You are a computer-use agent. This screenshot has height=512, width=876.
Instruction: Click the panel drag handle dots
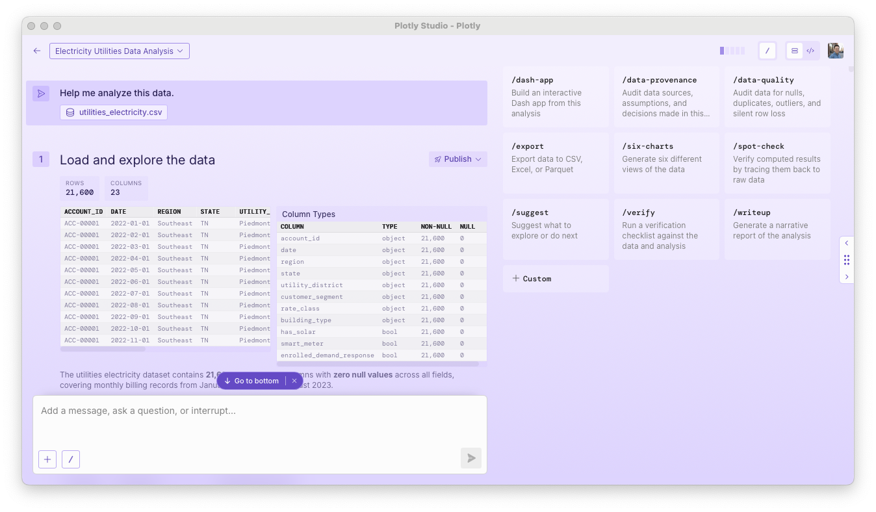[847, 260]
